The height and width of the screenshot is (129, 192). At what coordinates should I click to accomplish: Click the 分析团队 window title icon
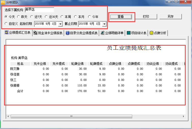[3, 2]
